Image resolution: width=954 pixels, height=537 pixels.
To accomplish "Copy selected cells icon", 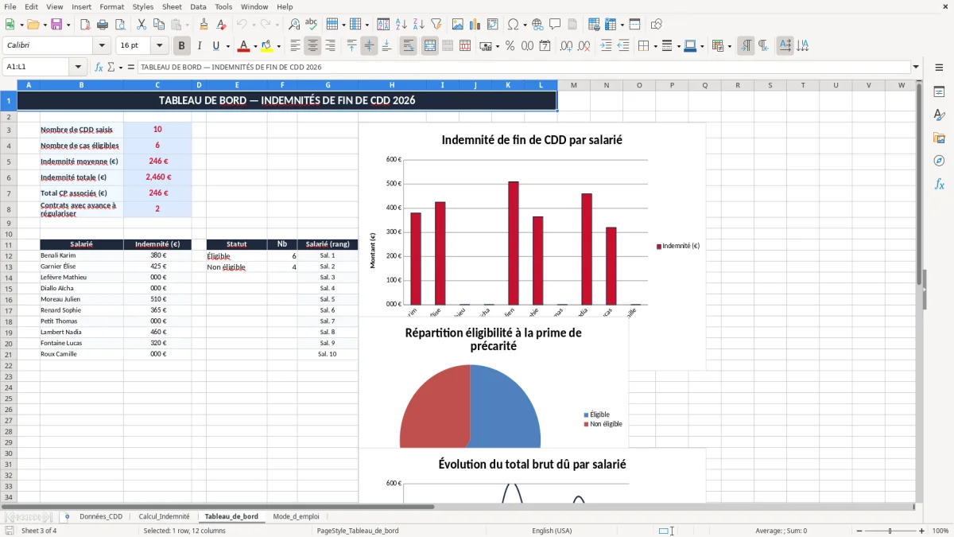I will coord(159,25).
